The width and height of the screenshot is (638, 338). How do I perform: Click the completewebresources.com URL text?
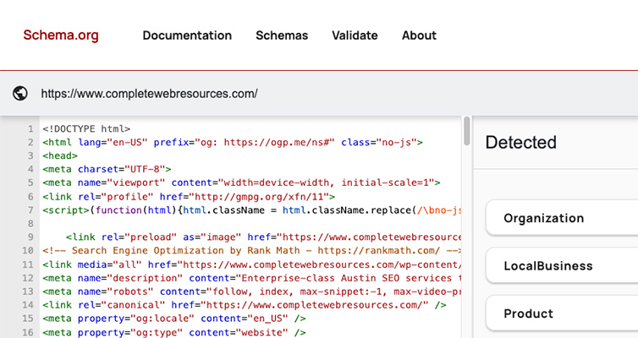pos(149,94)
